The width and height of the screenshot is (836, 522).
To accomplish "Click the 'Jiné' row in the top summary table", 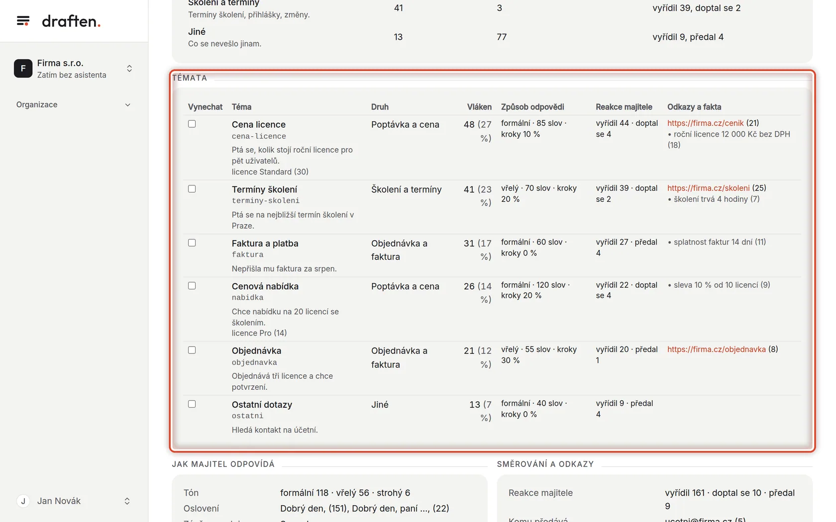I will (492, 37).
